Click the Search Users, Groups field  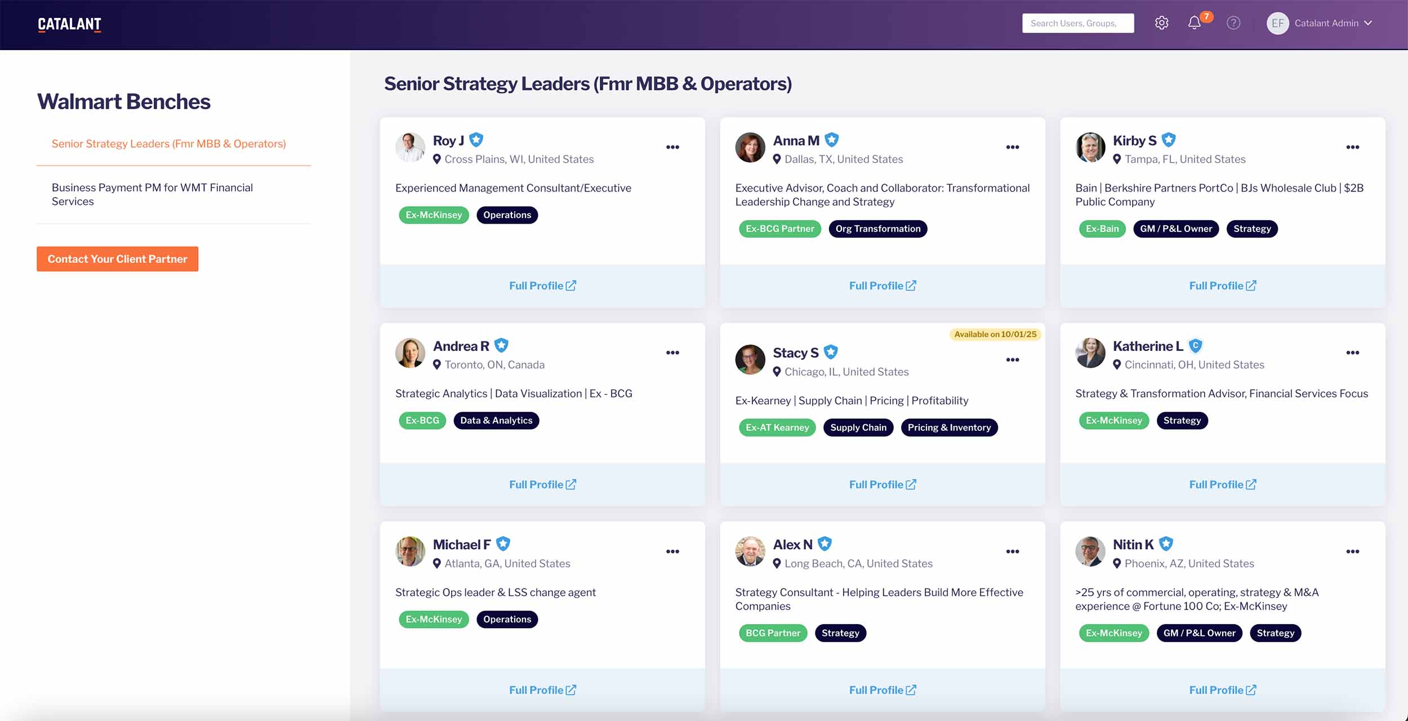point(1078,23)
